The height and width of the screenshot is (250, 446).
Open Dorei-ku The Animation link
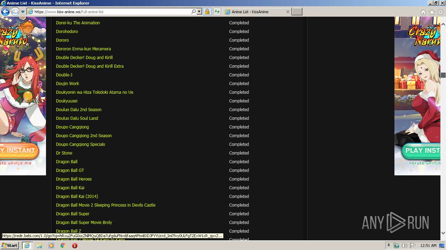tap(78, 23)
